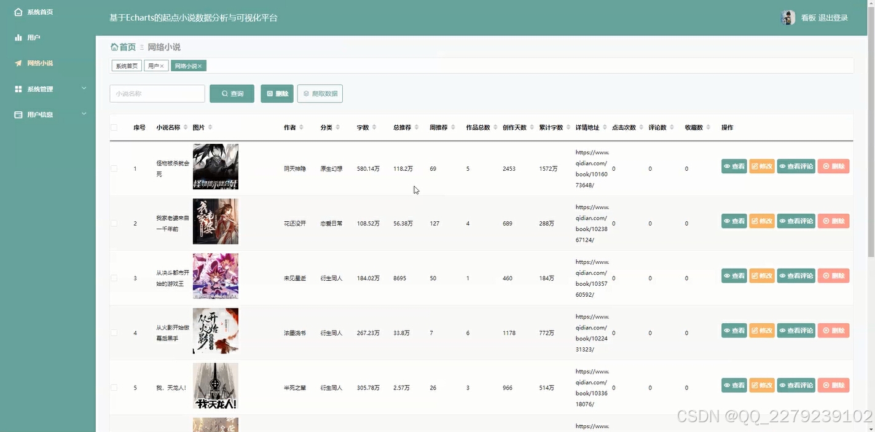The height and width of the screenshot is (432, 875).
Task: Sort by the 小说名称 column arrows
Action: (x=186, y=127)
